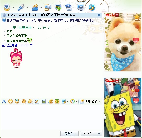Insert a picture with the image icon
Viewport: 142px width, 138px height.
click(44, 101)
